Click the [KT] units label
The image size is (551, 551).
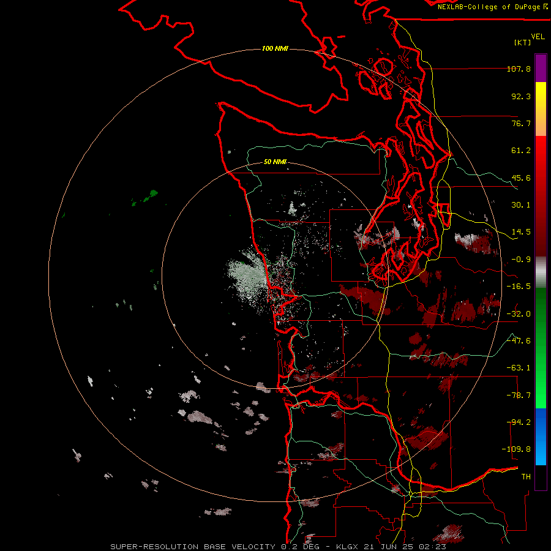[x=523, y=42]
